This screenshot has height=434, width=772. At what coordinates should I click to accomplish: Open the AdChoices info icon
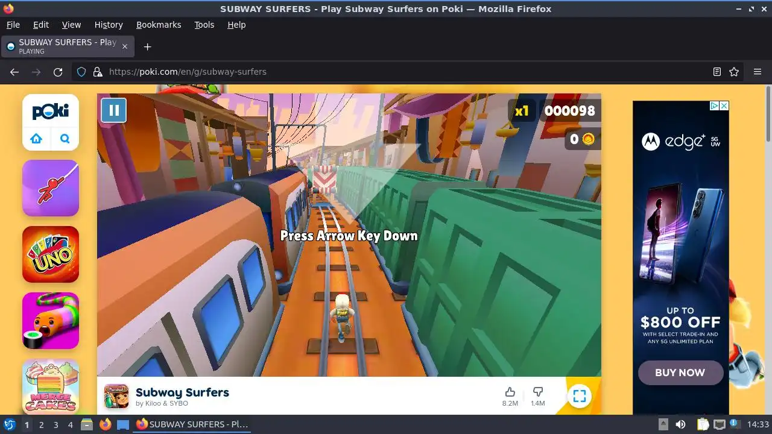pos(714,105)
